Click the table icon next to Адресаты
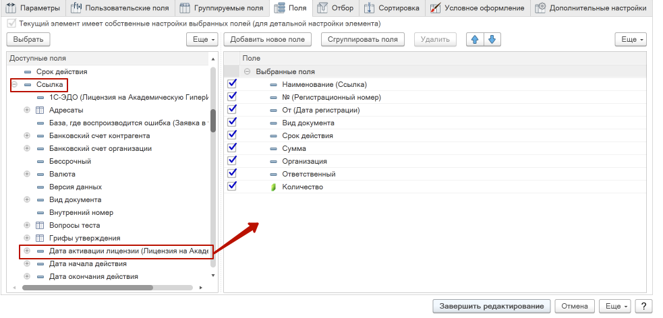 [40, 110]
